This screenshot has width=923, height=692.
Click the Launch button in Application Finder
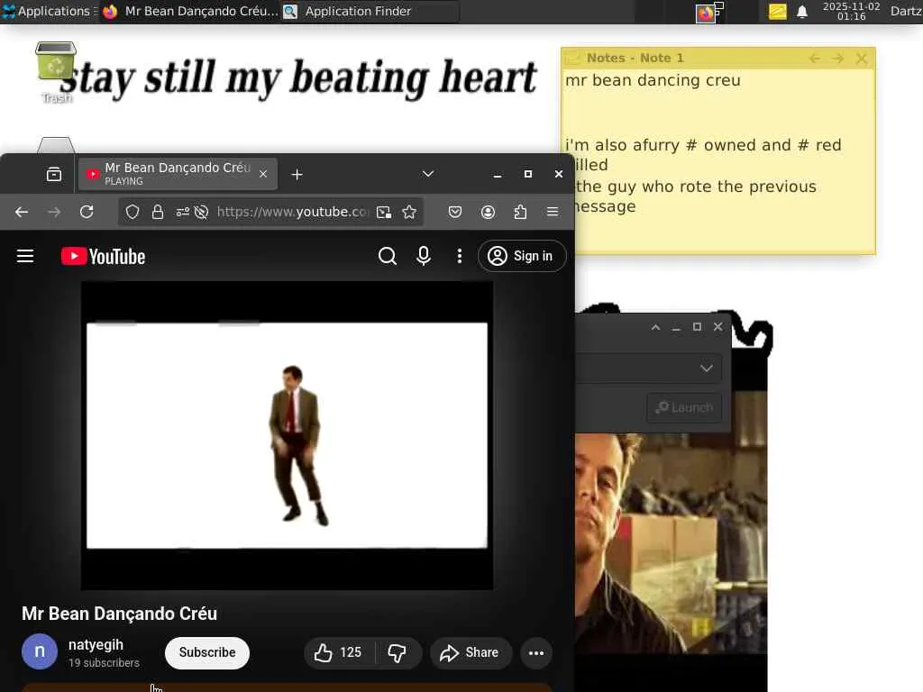tap(684, 407)
